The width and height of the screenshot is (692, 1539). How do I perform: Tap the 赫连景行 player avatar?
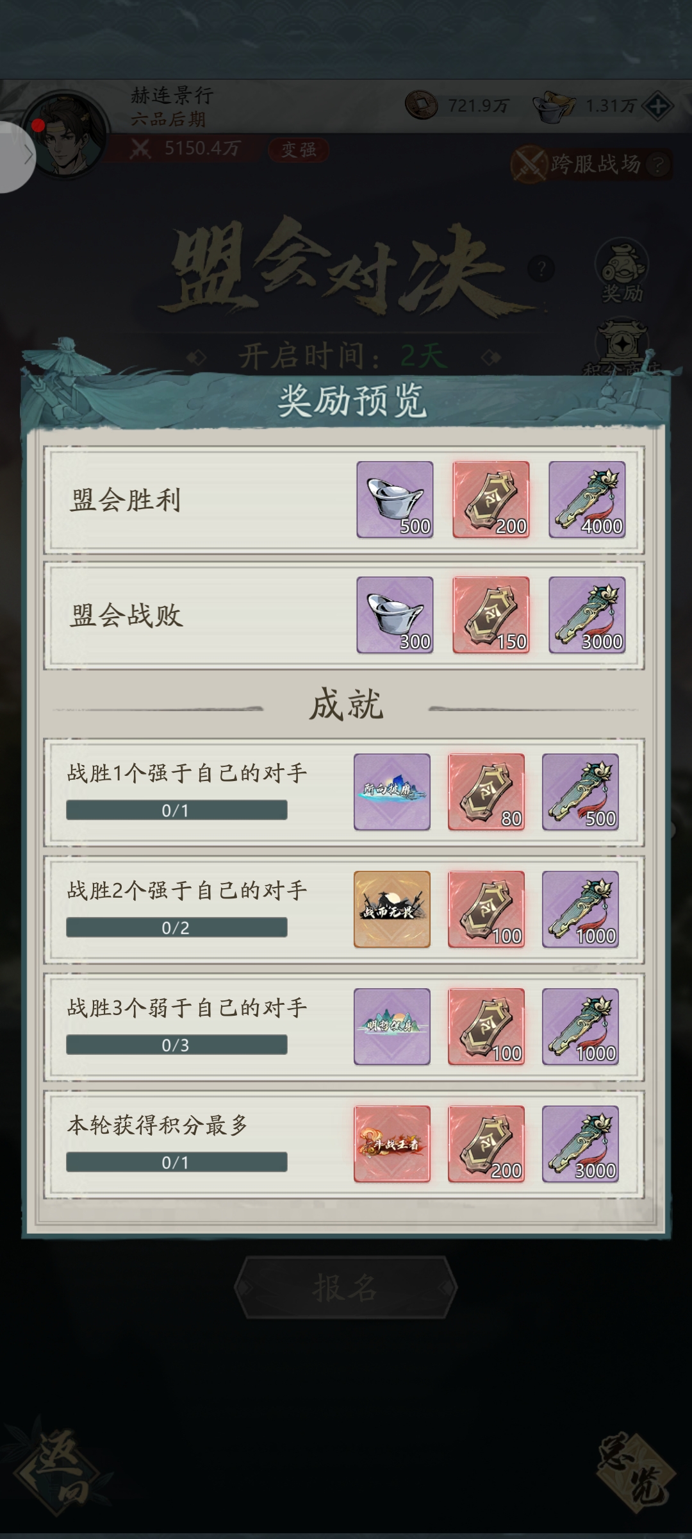(65, 133)
